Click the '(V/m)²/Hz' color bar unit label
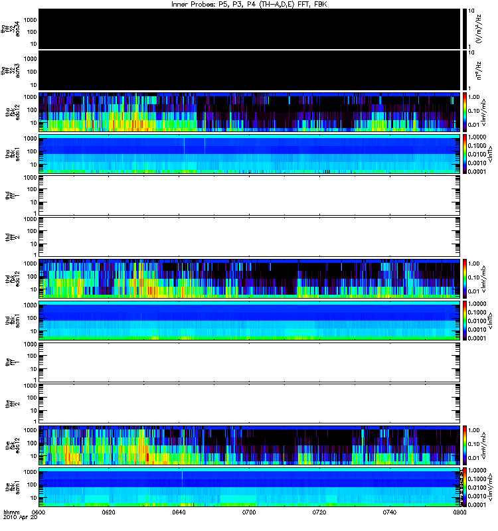Viewport: 498px width, 531px height. click(x=479, y=29)
